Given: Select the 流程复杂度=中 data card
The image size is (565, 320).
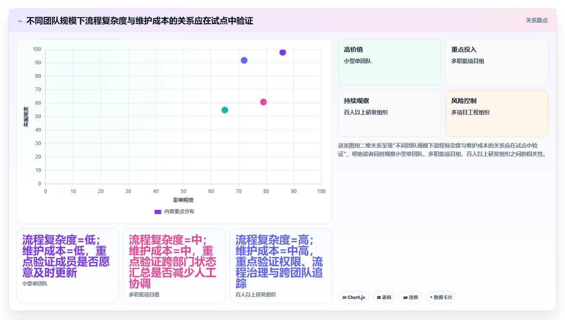Looking at the screenshot, I should (174, 266).
